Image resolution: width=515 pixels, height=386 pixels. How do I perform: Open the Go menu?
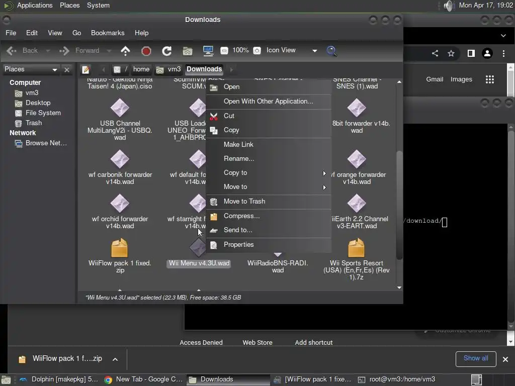[76, 33]
